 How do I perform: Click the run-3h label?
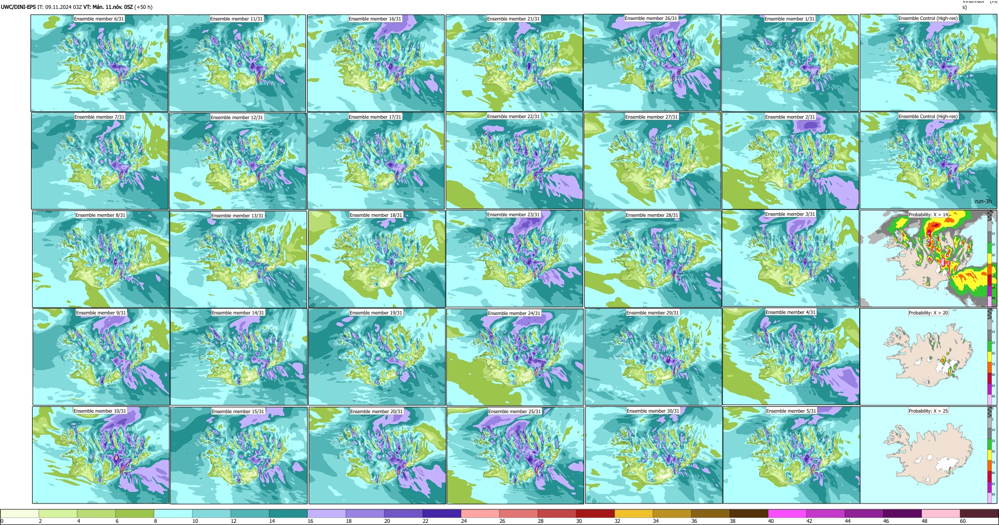[x=983, y=202]
